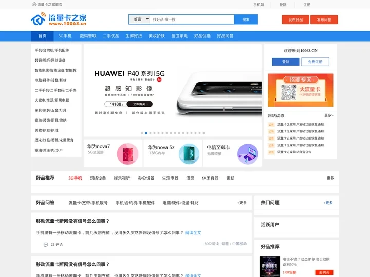Select the 酒类 tab in 好品推荐
Viewport: 370px width, 277px height.
(x=190, y=178)
